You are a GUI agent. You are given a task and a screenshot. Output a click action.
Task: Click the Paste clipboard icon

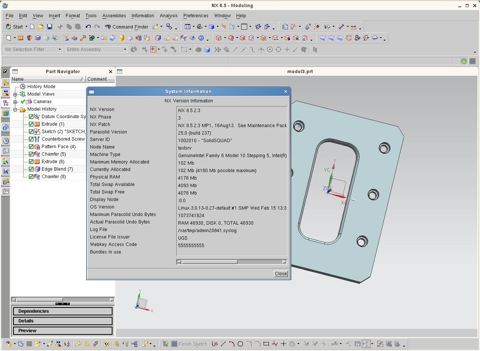pos(78,27)
